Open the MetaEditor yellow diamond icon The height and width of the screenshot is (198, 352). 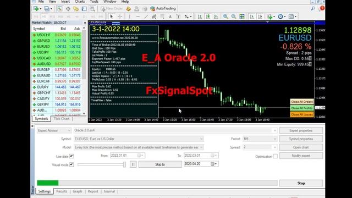[x=128, y=9]
